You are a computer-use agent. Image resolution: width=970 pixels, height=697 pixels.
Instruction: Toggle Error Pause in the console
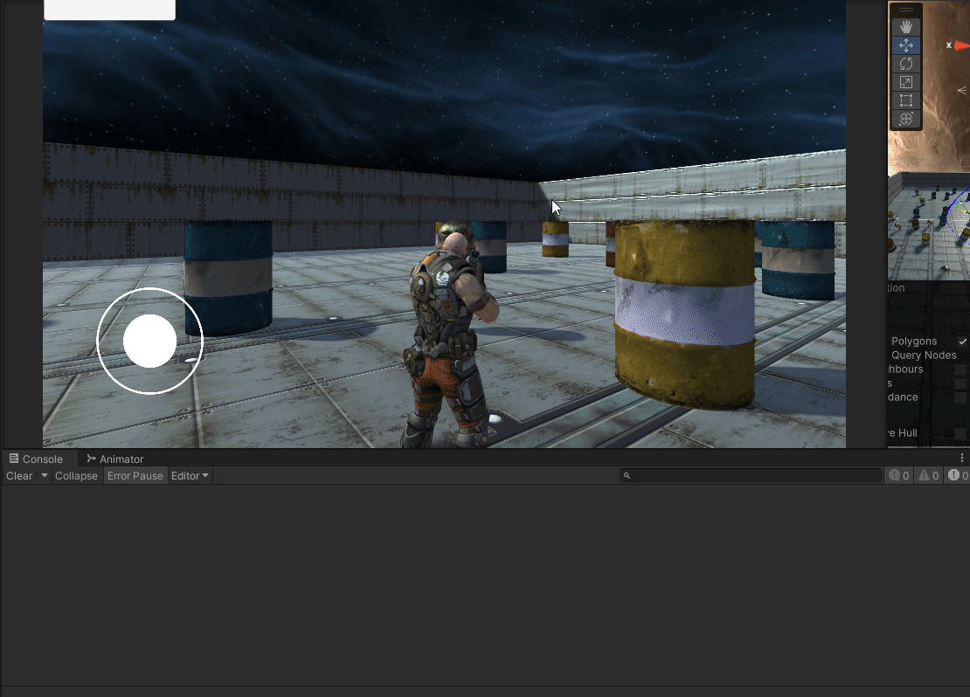[135, 476]
